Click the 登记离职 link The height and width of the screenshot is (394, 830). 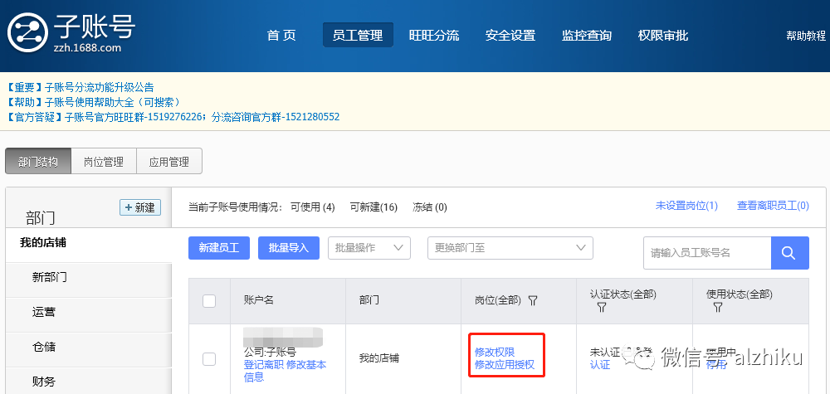coord(263,364)
